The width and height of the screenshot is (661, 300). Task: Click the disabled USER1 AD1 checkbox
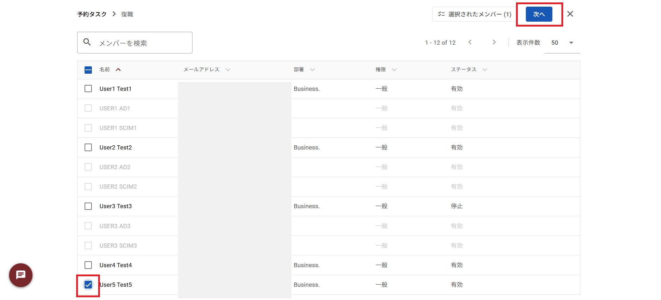pos(88,108)
